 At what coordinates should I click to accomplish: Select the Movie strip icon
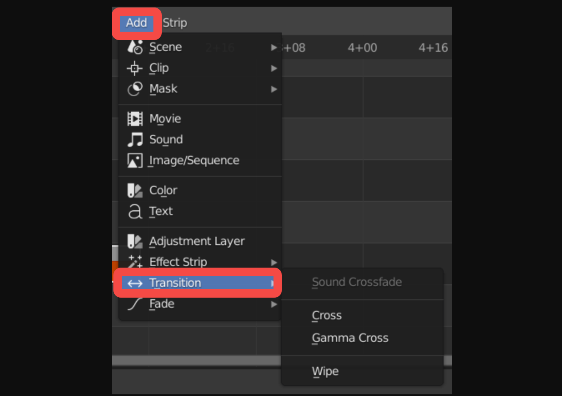tap(134, 118)
